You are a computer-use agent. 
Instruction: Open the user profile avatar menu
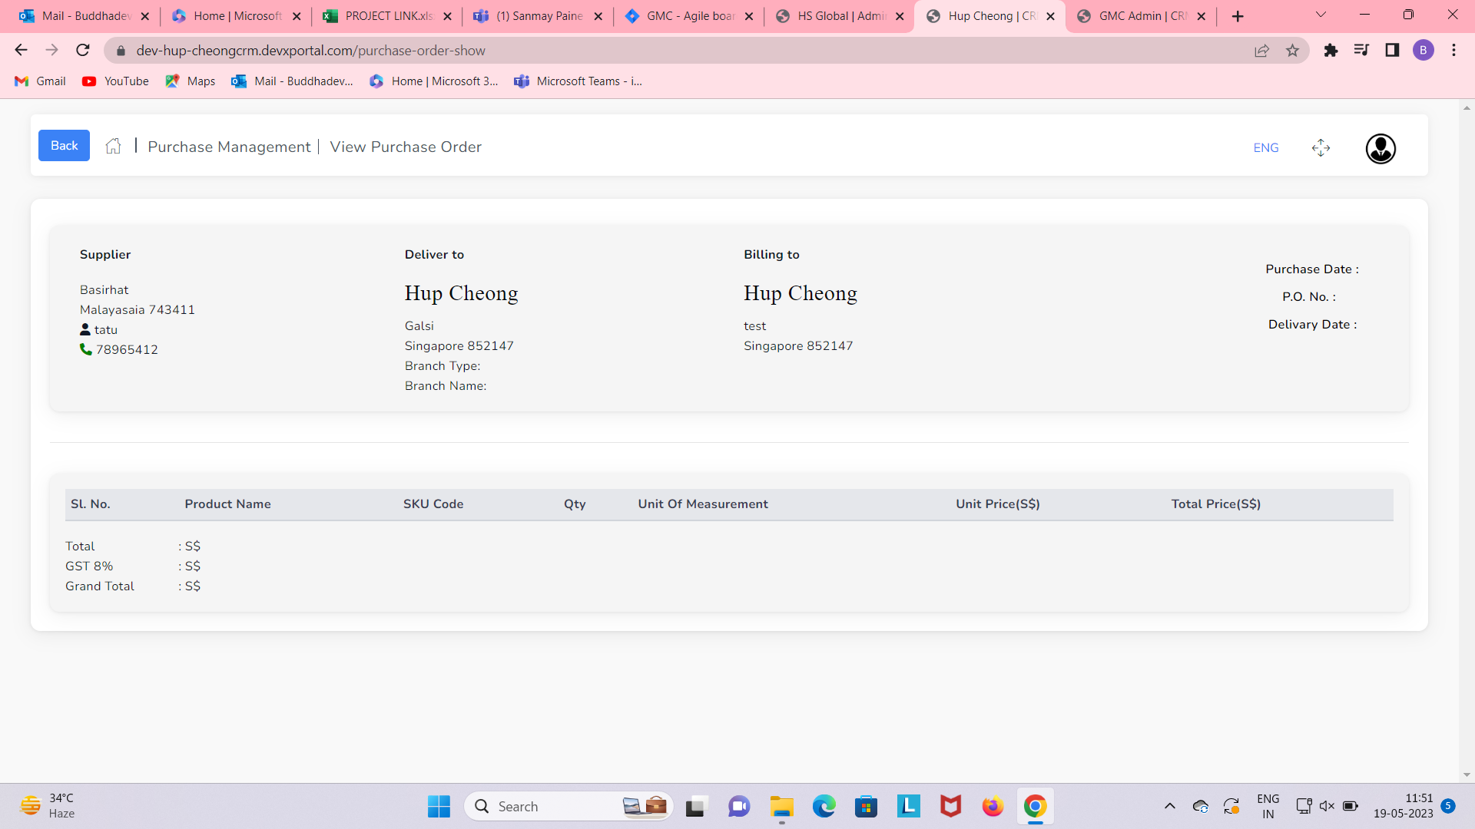(x=1381, y=148)
